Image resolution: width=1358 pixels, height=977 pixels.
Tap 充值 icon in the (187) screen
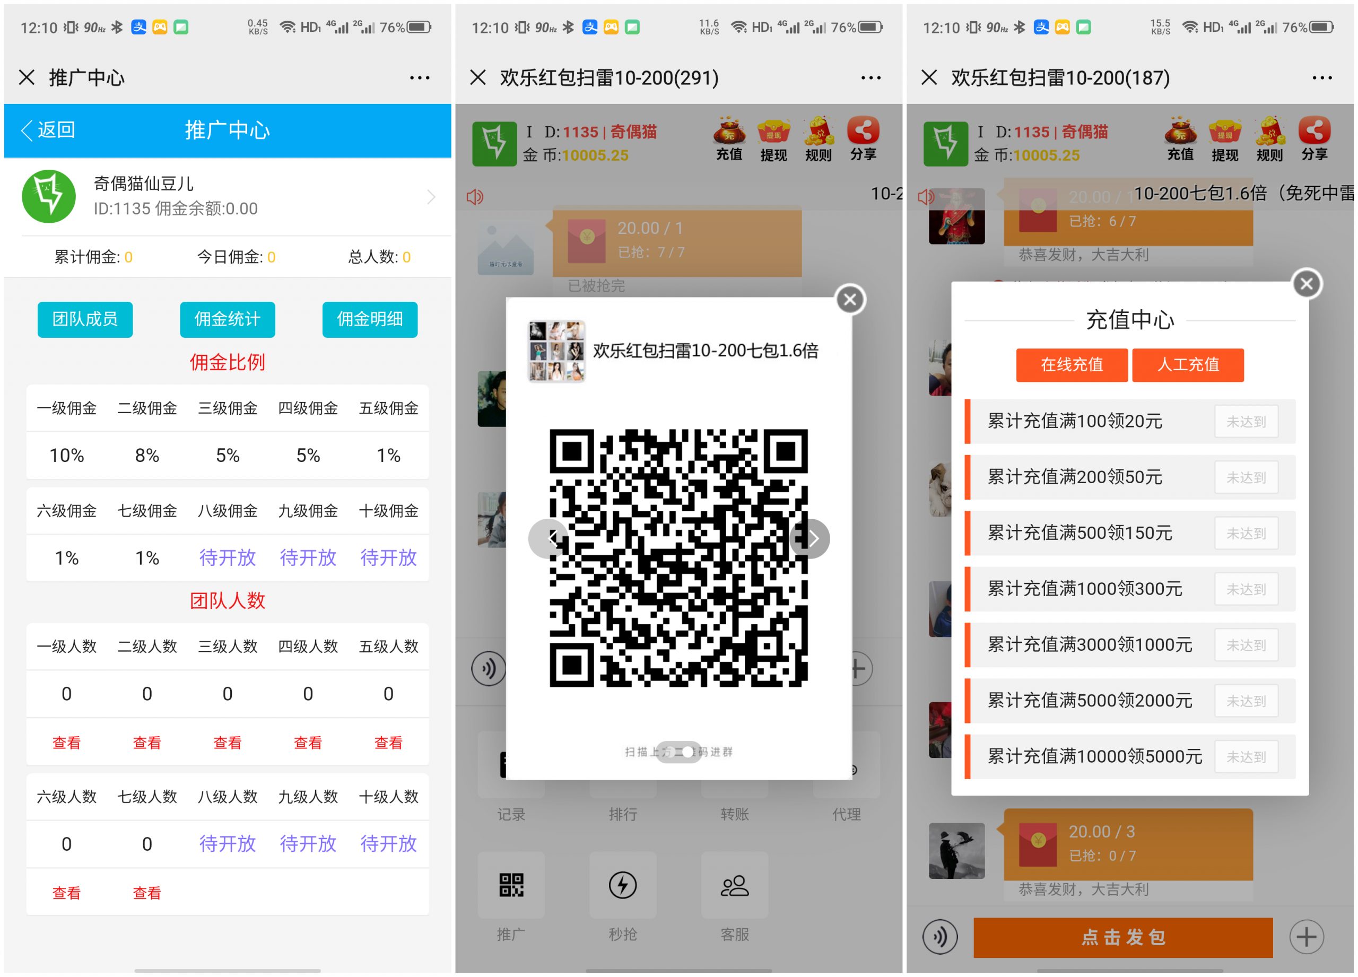(1180, 139)
